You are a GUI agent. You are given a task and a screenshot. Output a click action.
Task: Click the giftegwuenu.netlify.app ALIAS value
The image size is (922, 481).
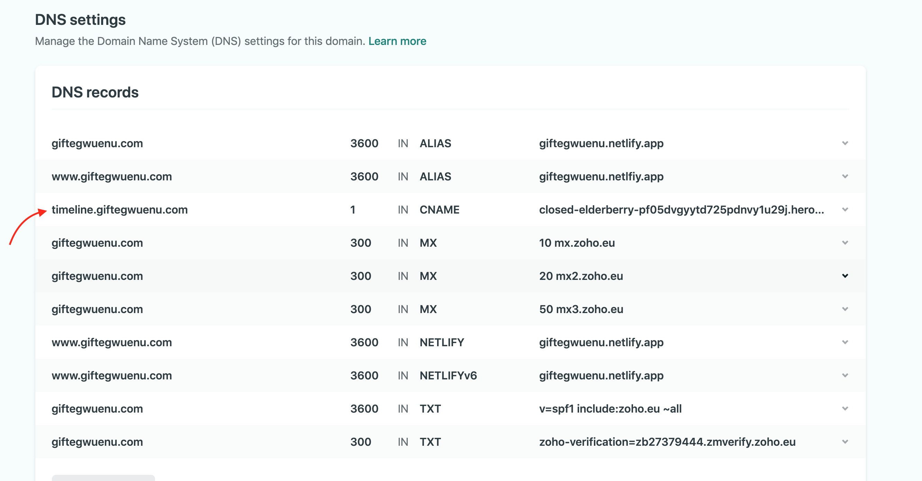pyautogui.click(x=601, y=143)
